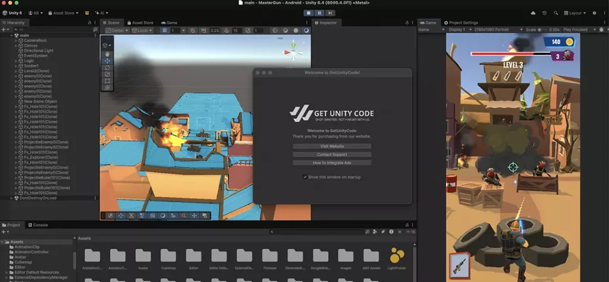Open the LightProbes asset
This screenshot has width=609, height=282.
click(x=396, y=258)
